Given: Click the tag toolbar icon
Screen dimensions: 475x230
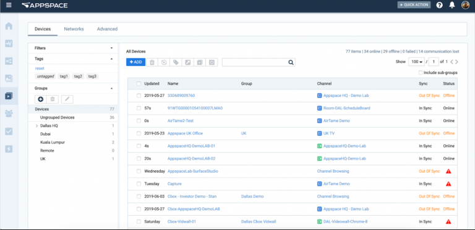Looking at the screenshot, I should [176, 62].
